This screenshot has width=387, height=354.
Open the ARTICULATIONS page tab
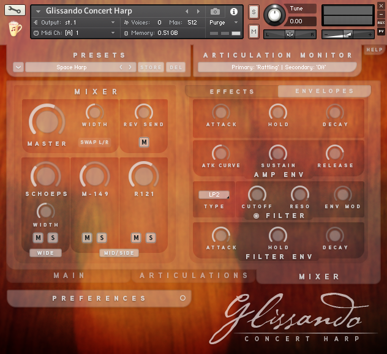click(193, 275)
